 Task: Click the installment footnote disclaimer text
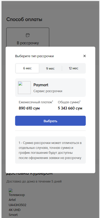[x=50, y=150]
